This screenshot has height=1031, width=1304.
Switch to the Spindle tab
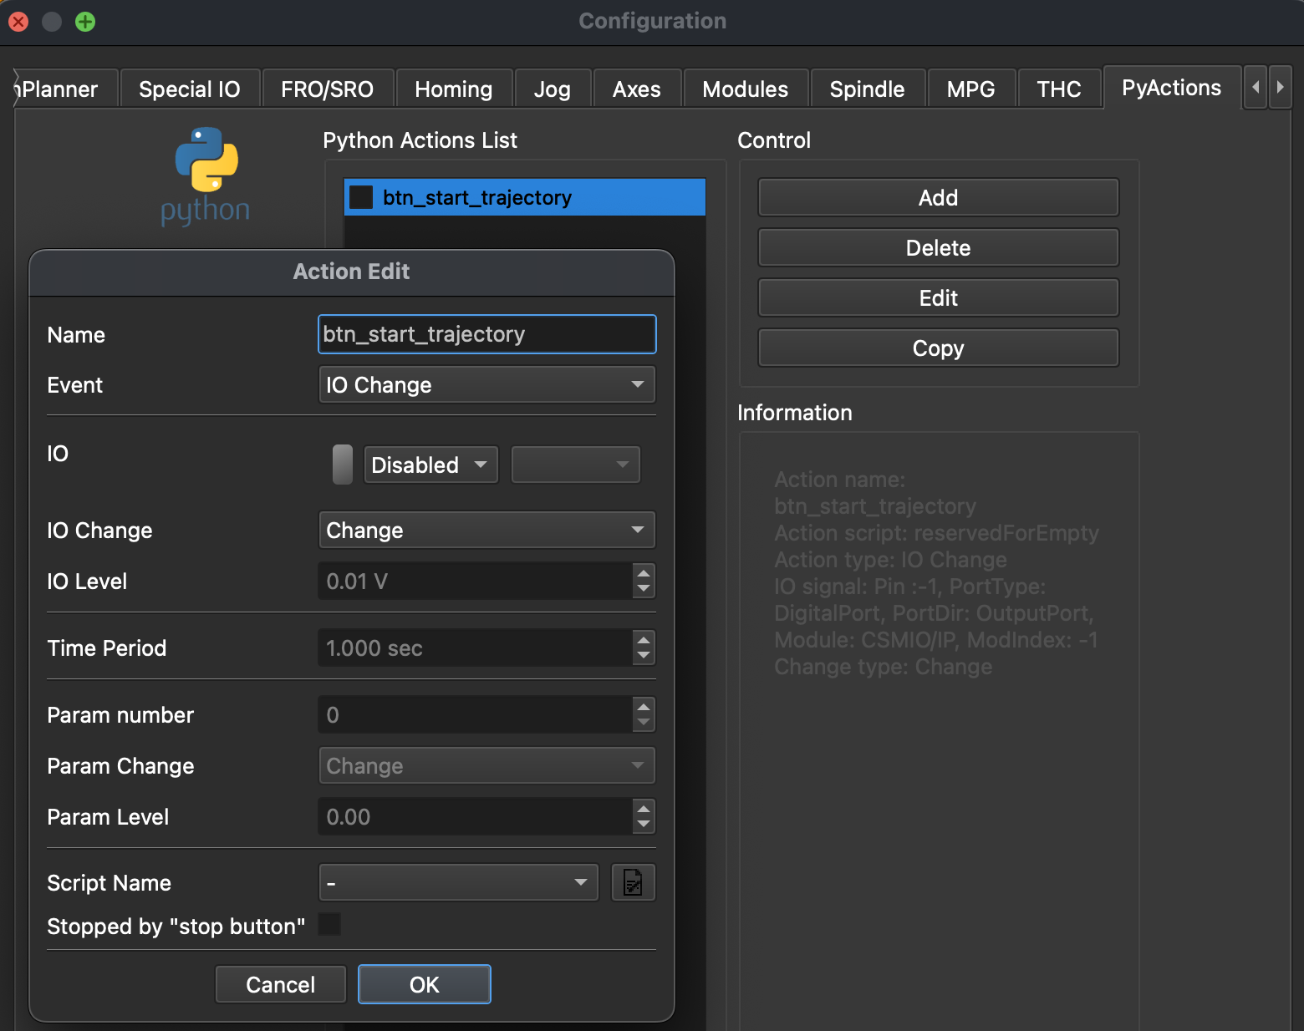click(867, 88)
